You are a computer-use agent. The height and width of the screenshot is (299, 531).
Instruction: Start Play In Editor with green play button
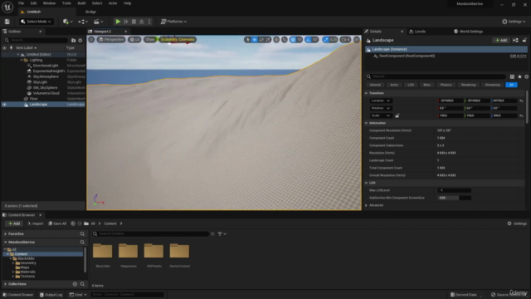click(118, 22)
